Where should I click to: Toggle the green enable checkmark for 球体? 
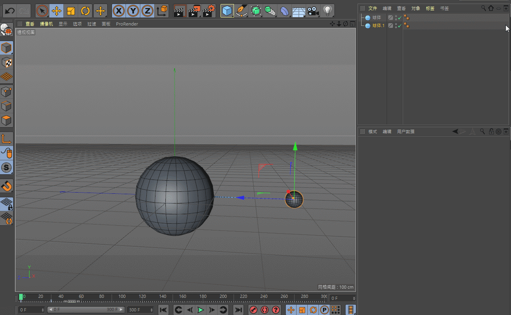click(399, 18)
